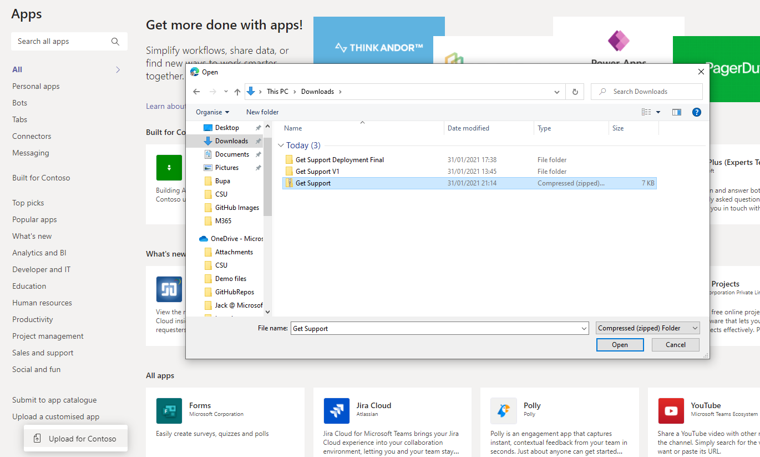Select the Bupa folder in navigation pane
760x457 pixels.
(222, 181)
